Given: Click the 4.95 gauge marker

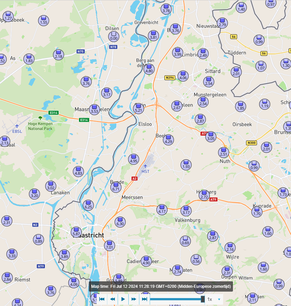Looking at the screenshot, I should (x=134, y=159).
